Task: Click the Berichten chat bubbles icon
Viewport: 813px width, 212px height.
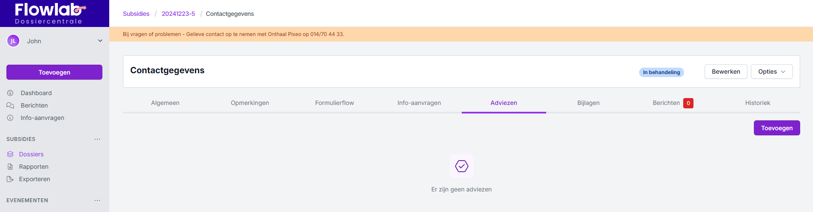Action: pyautogui.click(x=10, y=105)
